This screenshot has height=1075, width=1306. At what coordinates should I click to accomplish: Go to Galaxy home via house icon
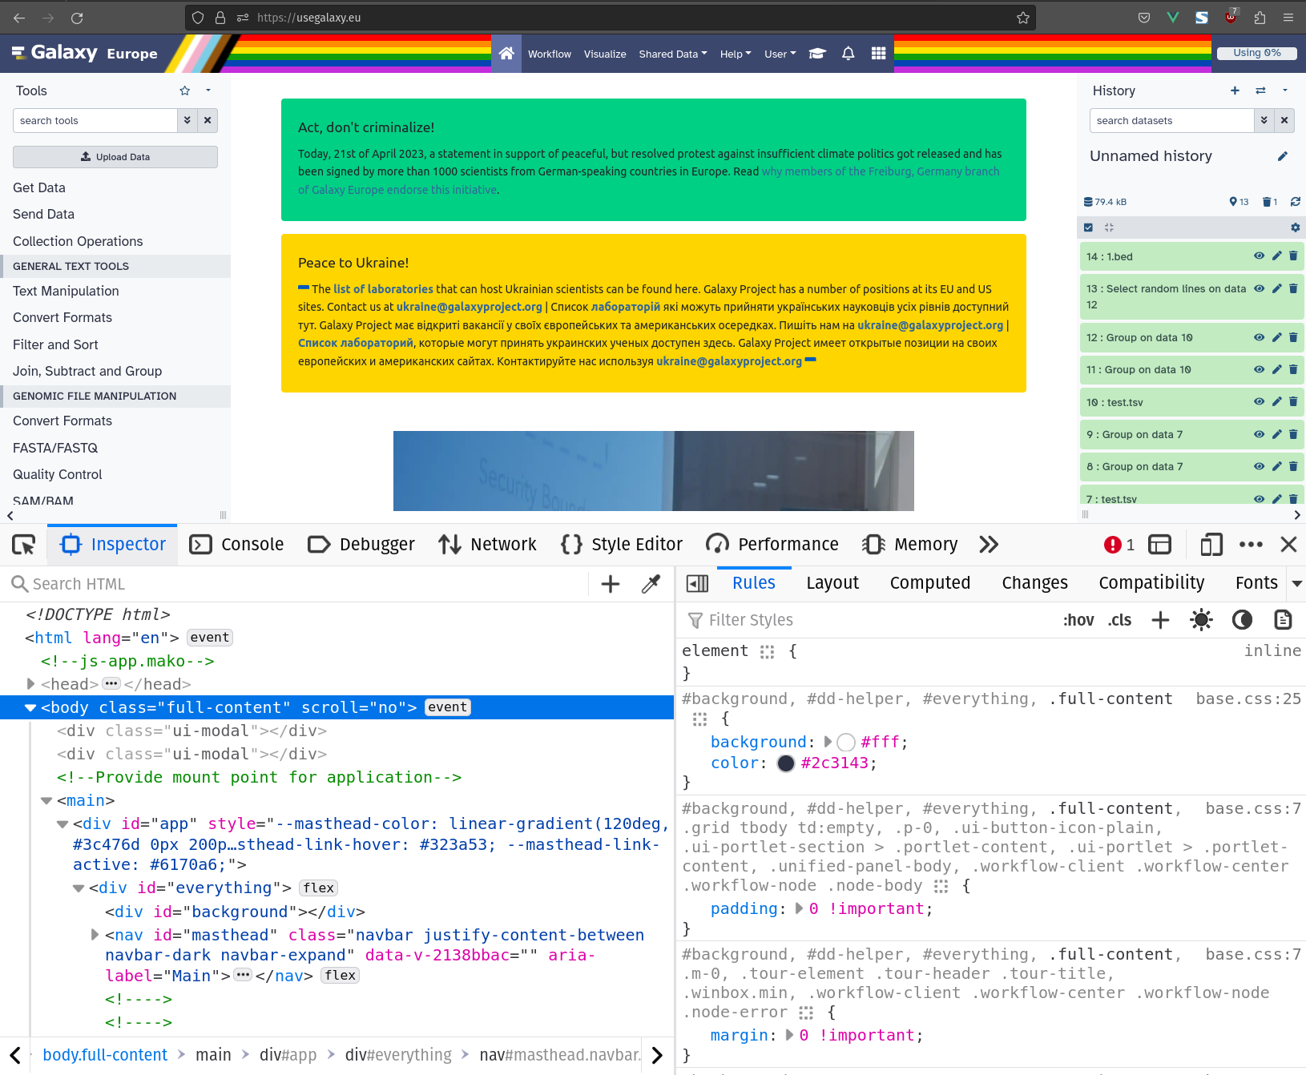click(x=506, y=54)
